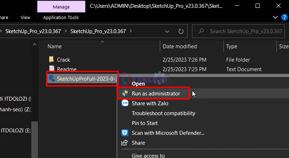Click the Crack folder name
Image resolution: width=289 pixels, height=158 pixels.
[63, 60]
